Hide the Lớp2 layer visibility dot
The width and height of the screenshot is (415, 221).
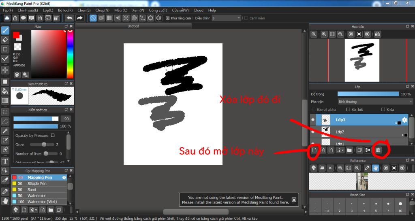[x=313, y=132]
